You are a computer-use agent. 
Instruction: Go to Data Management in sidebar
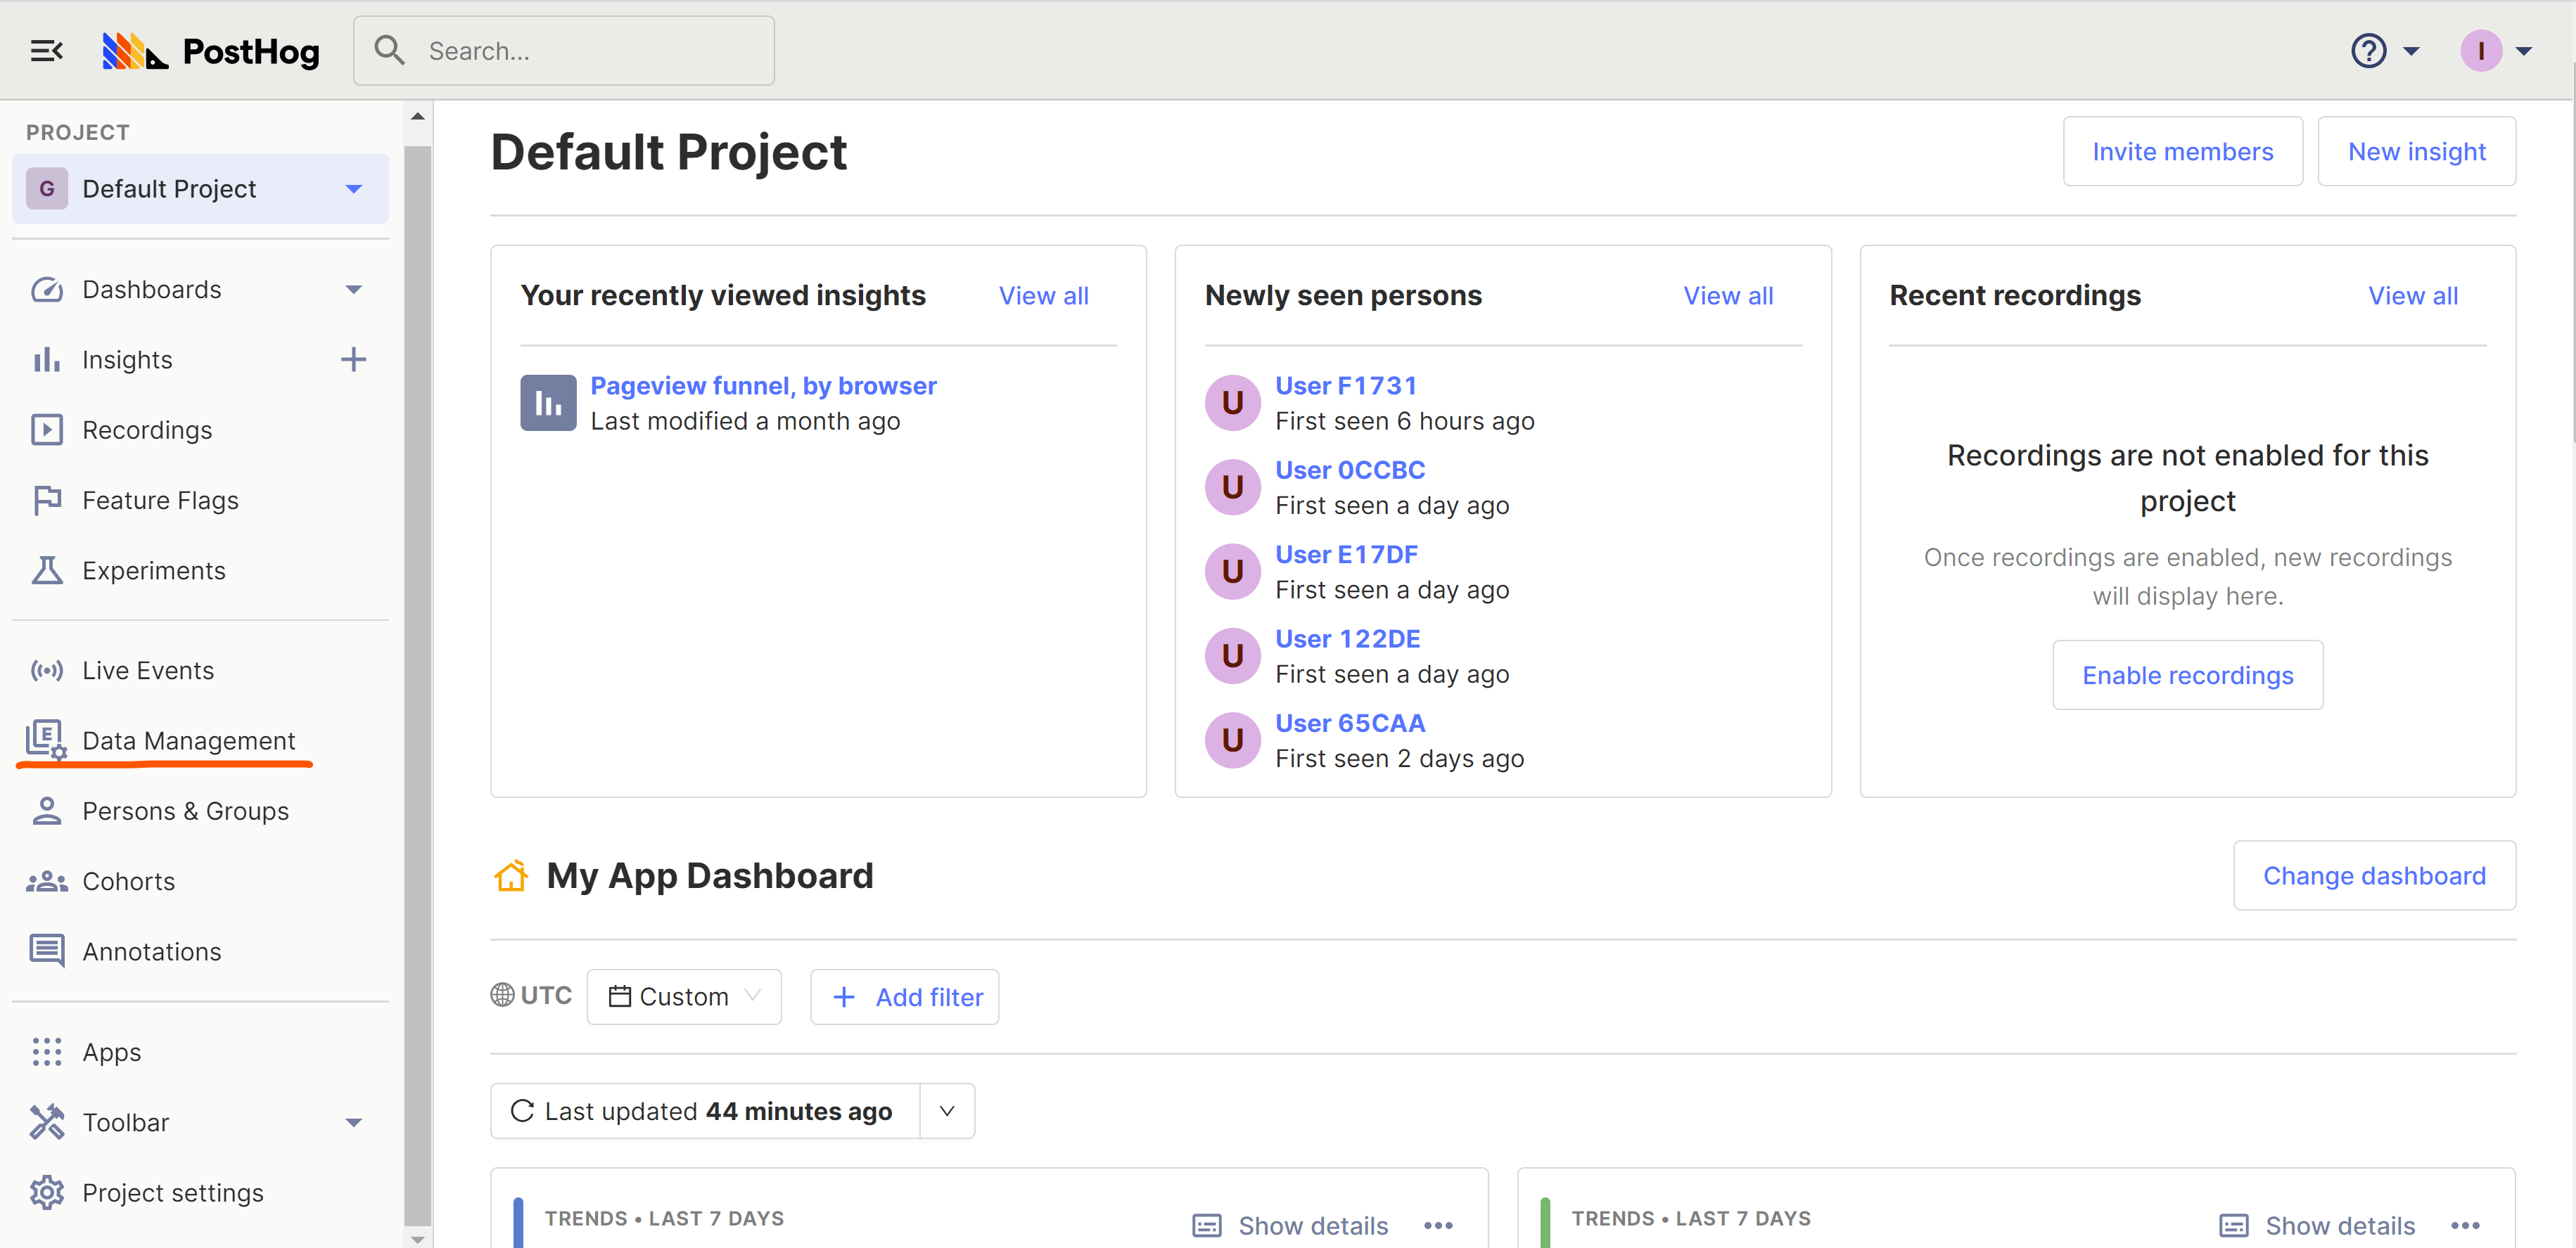coord(188,740)
